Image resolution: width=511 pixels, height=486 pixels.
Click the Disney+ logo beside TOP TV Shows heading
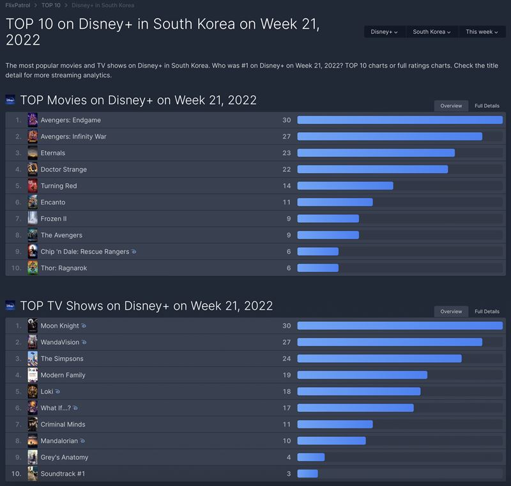(x=10, y=306)
